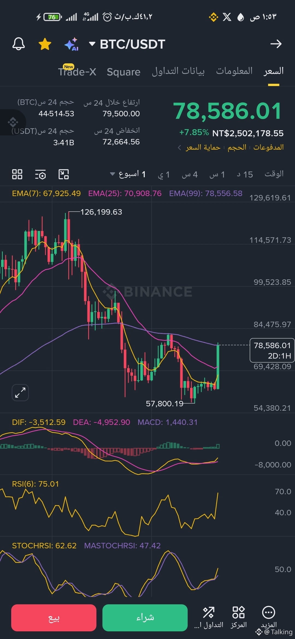
Task: Tap the NT$2,502,178.55 converted price
Action: pos(248,133)
